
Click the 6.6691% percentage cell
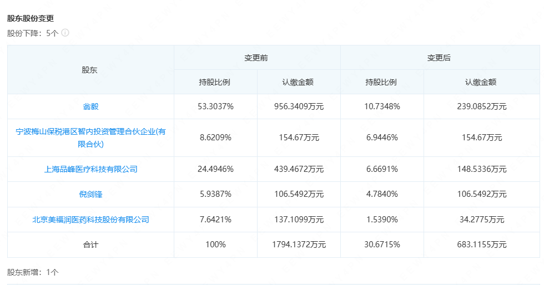[382, 169]
